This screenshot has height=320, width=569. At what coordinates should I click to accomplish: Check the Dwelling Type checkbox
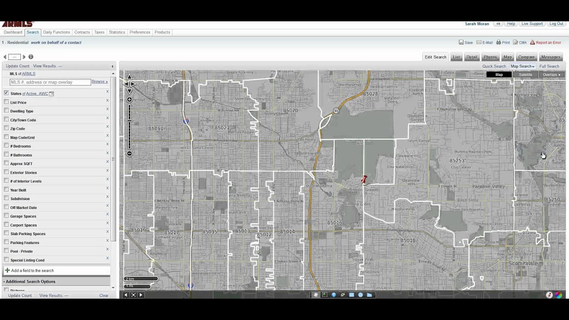(x=6, y=110)
